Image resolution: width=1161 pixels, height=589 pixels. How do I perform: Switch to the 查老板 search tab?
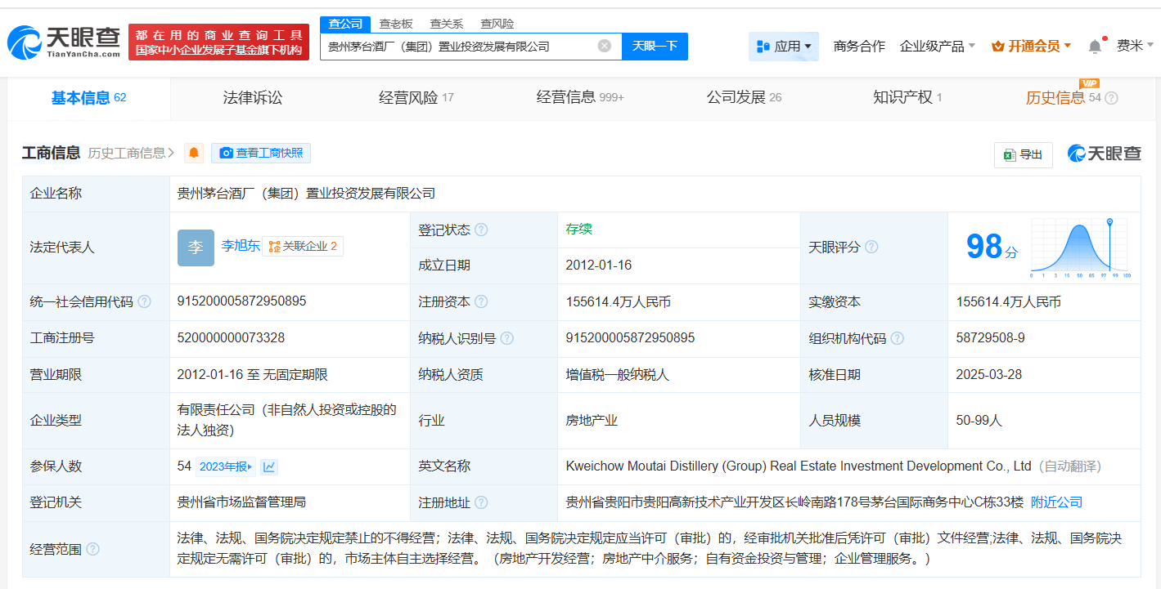tap(396, 24)
